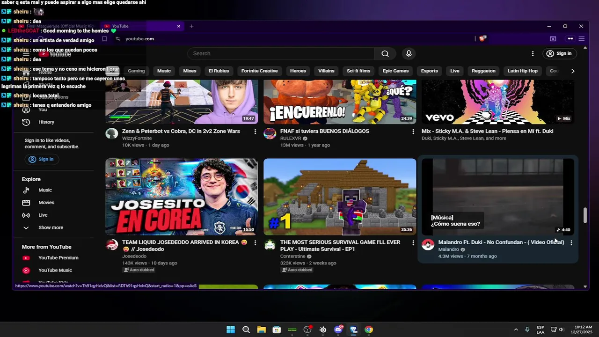The image size is (599, 337).
Task: Close the YouTube tab
Action: pyautogui.click(x=178, y=26)
